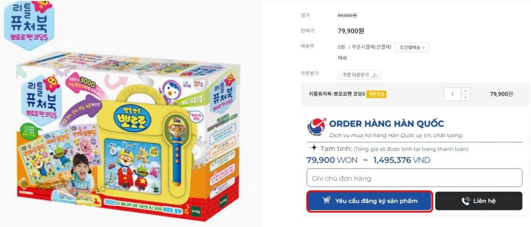531x227 pixels.
Task: Click the sparkle icon beside Tạm tính
Action: [x=314, y=148]
